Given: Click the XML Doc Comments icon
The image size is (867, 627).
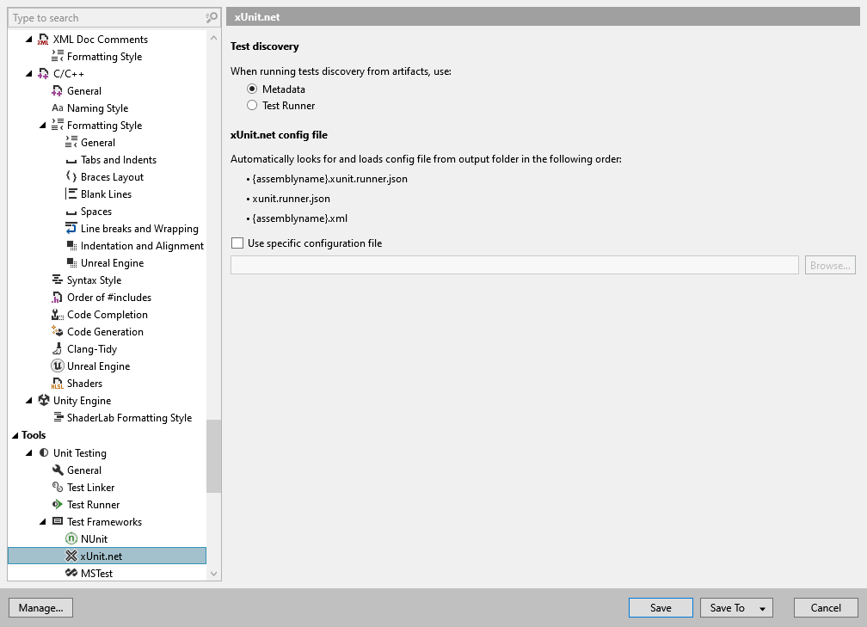Looking at the screenshot, I should [43, 40].
